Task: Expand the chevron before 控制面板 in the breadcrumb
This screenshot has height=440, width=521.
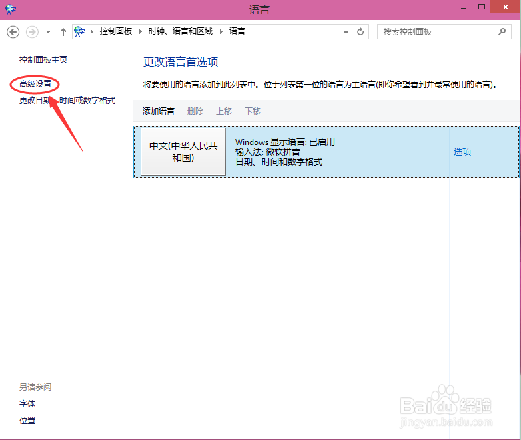Action: [x=91, y=31]
